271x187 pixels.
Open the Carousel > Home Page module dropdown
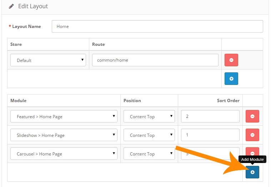pyautogui.click(x=64, y=154)
